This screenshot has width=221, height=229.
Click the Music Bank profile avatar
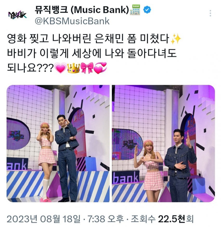(x=17, y=14)
